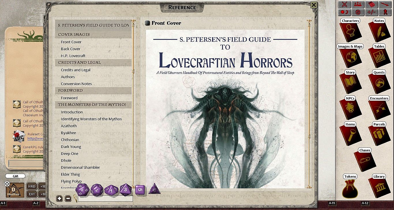Pick the purple d10 die

111,190
